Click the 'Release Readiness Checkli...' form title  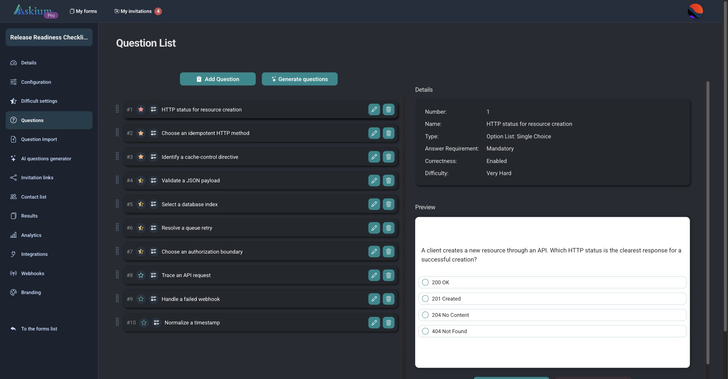point(49,37)
